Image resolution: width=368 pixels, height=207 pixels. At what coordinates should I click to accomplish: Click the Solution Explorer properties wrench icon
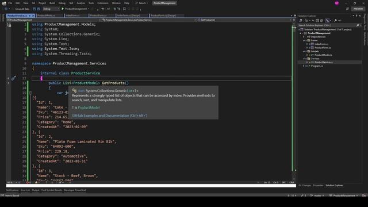click(335, 21)
